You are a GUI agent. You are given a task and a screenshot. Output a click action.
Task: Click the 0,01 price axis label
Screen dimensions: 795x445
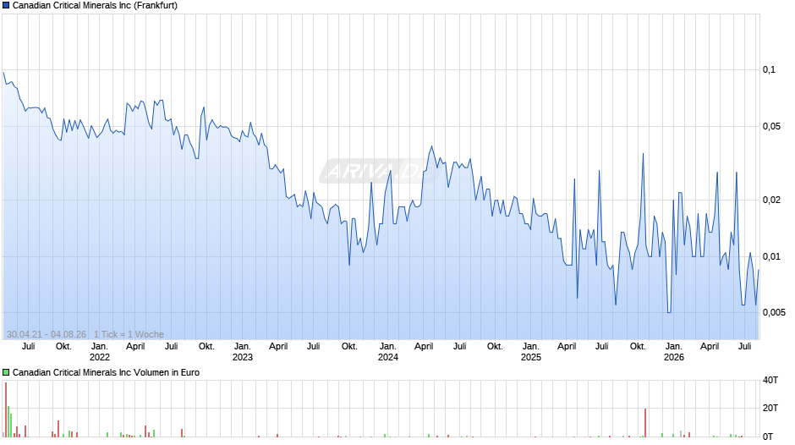[771, 256]
